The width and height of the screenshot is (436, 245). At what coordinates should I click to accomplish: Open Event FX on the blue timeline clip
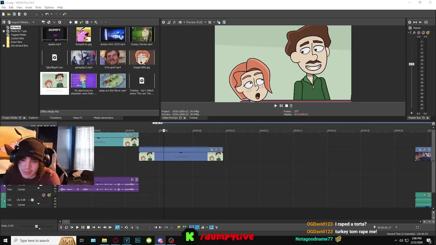[x=216, y=150]
